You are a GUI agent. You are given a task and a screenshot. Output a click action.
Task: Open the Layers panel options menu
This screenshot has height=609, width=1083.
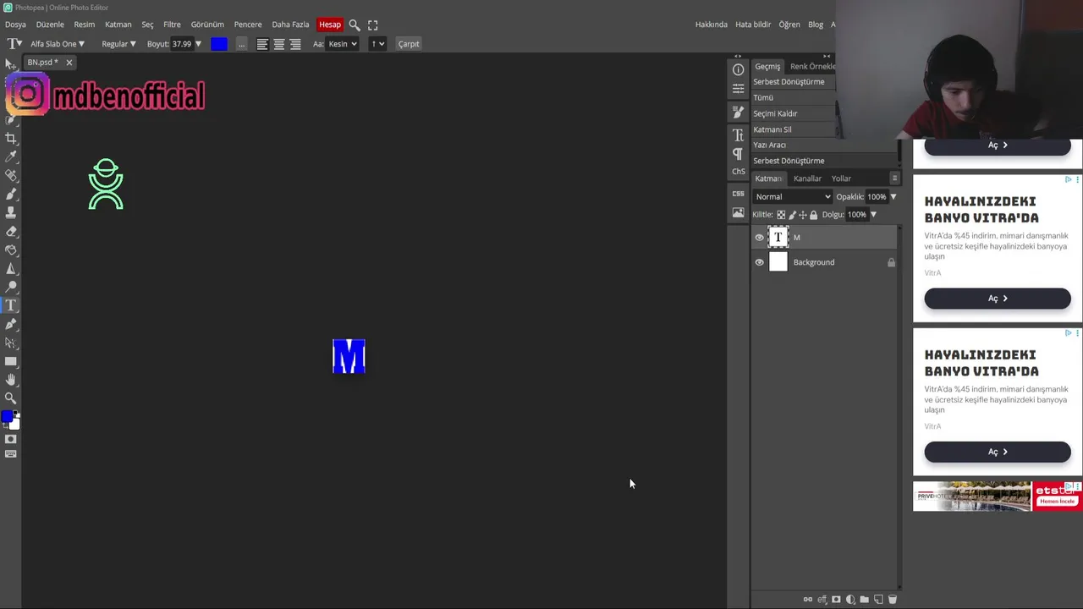point(894,178)
